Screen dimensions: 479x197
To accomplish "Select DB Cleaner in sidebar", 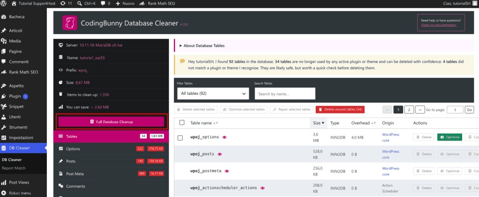I will coord(23,148).
